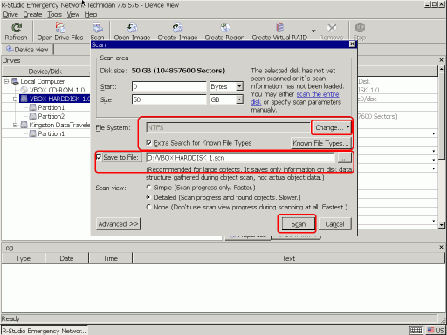Select None scan view option
The width and height of the screenshot is (447, 335).
[148, 207]
